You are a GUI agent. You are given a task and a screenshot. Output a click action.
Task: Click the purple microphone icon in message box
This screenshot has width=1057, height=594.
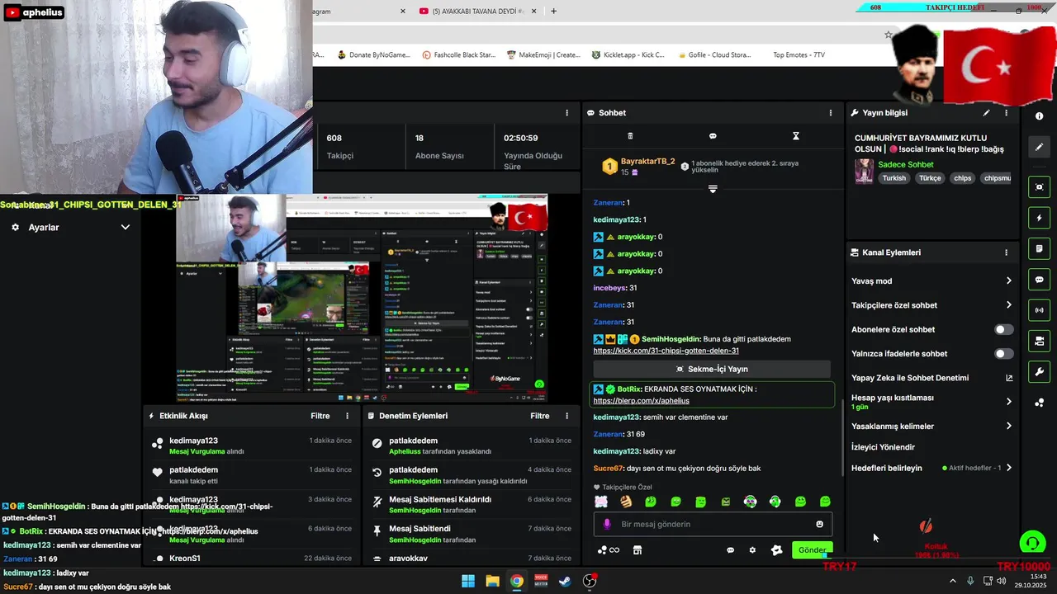point(607,524)
